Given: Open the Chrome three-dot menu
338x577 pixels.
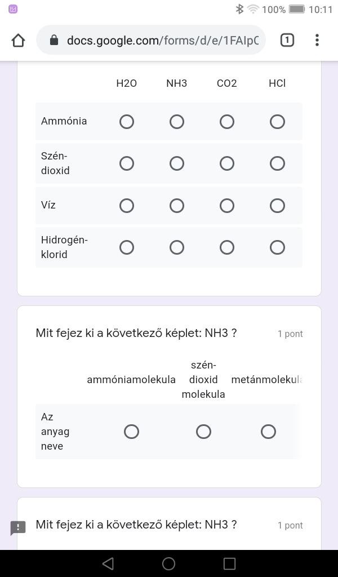Looking at the screenshot, I should pos(317,40).
